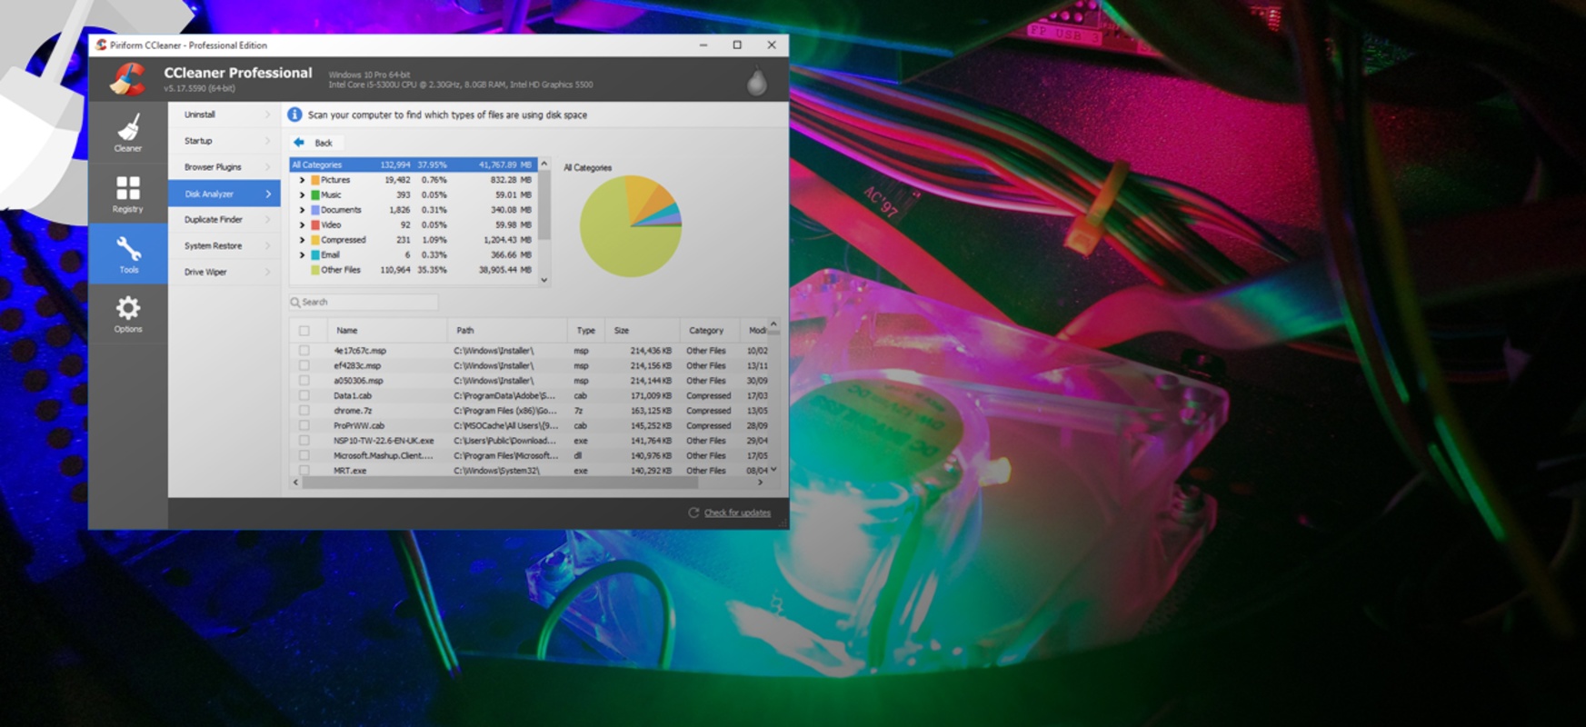Click in the Search input field
The height and width of the screenshot is (727, 1586).
364,302
